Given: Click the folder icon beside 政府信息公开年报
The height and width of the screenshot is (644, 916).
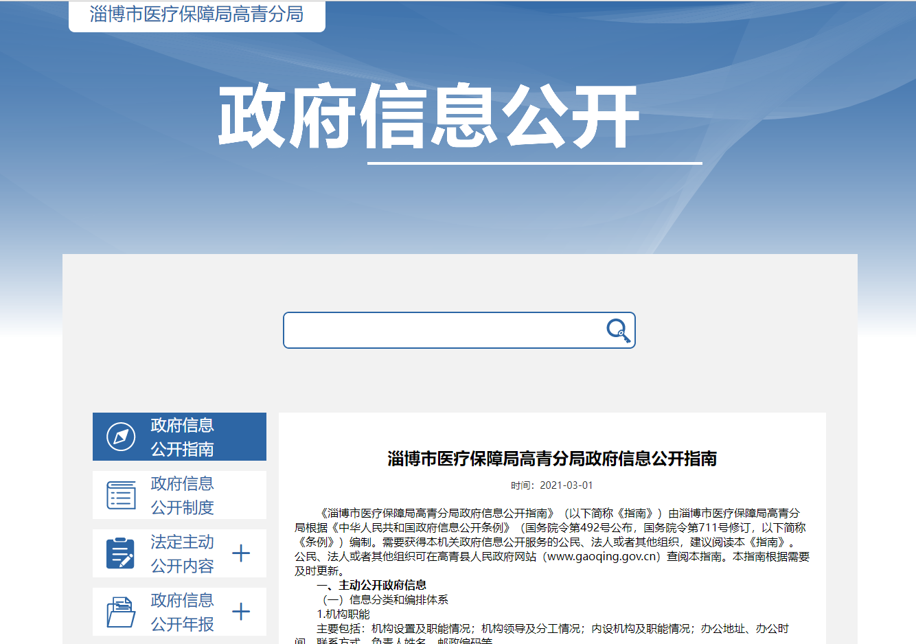Looking at the screenshot, I should point(121,612).
